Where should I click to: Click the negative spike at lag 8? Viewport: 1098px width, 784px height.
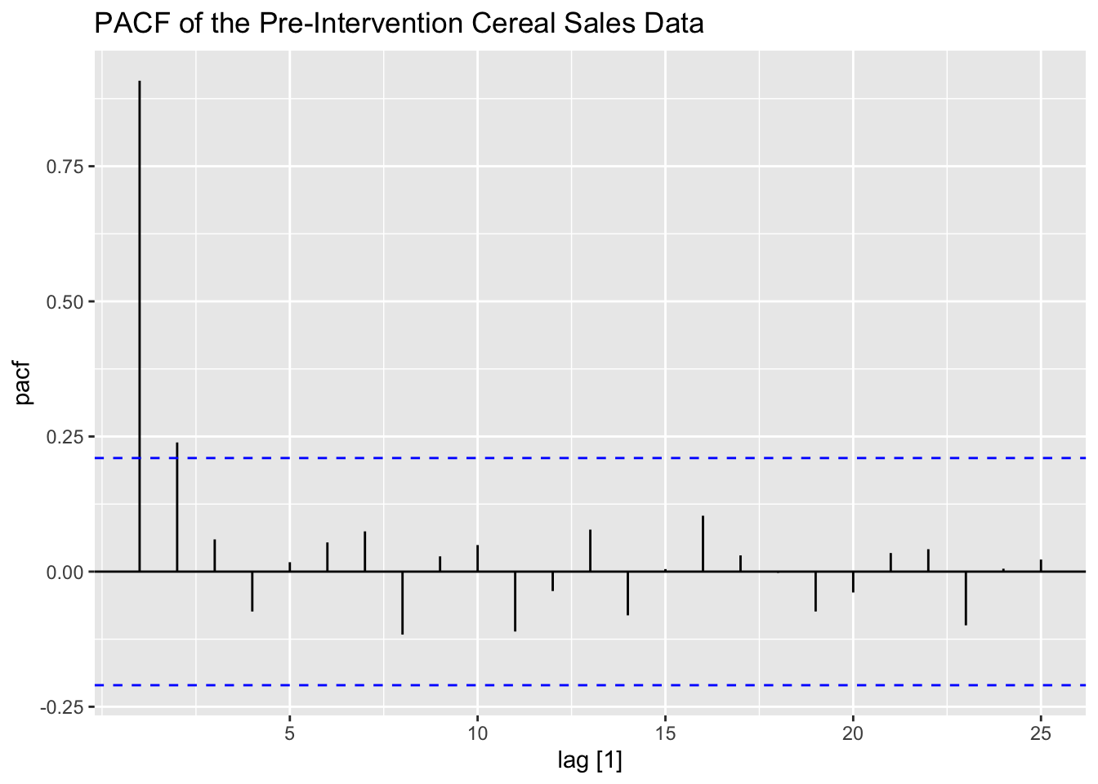tap(403, 603)
